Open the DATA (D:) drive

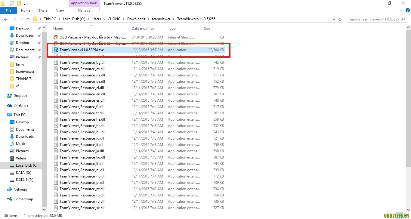[x=23, y=173]
